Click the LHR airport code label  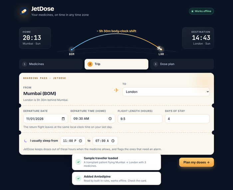click(x=161, y=54)
